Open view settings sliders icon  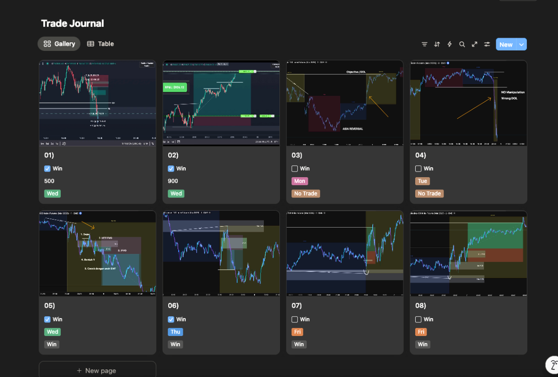click(487, 44)
